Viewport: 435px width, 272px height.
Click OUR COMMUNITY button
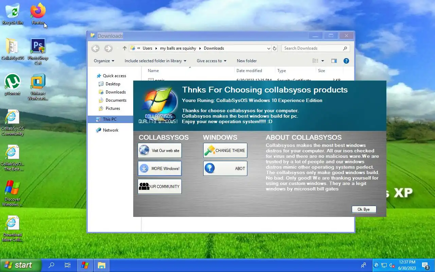(x=160, y=186)
